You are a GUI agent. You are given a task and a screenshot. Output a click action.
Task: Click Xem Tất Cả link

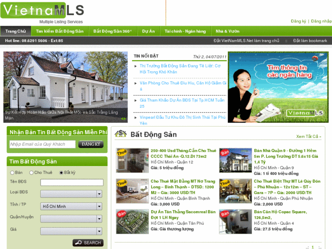click(x=309, y=137)
